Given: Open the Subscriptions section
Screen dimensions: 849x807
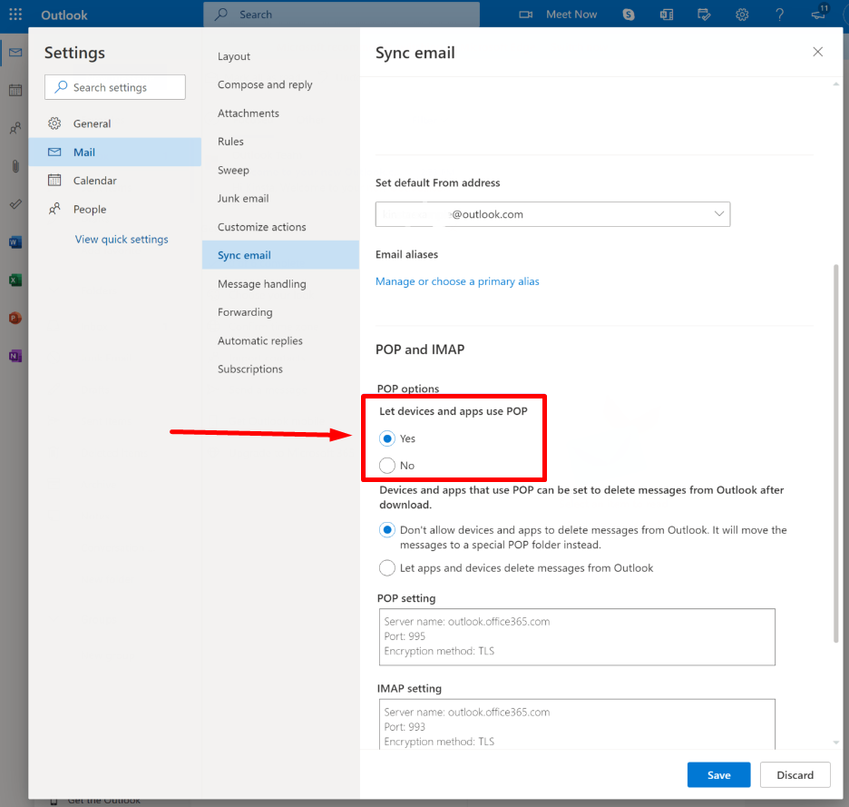Looking at the screenshot, I should (x=280, y=369).
